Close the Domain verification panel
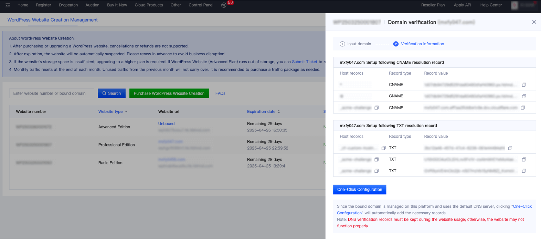 pos(534,22)
